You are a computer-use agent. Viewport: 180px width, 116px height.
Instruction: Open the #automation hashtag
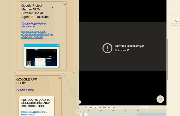[28, 26]
